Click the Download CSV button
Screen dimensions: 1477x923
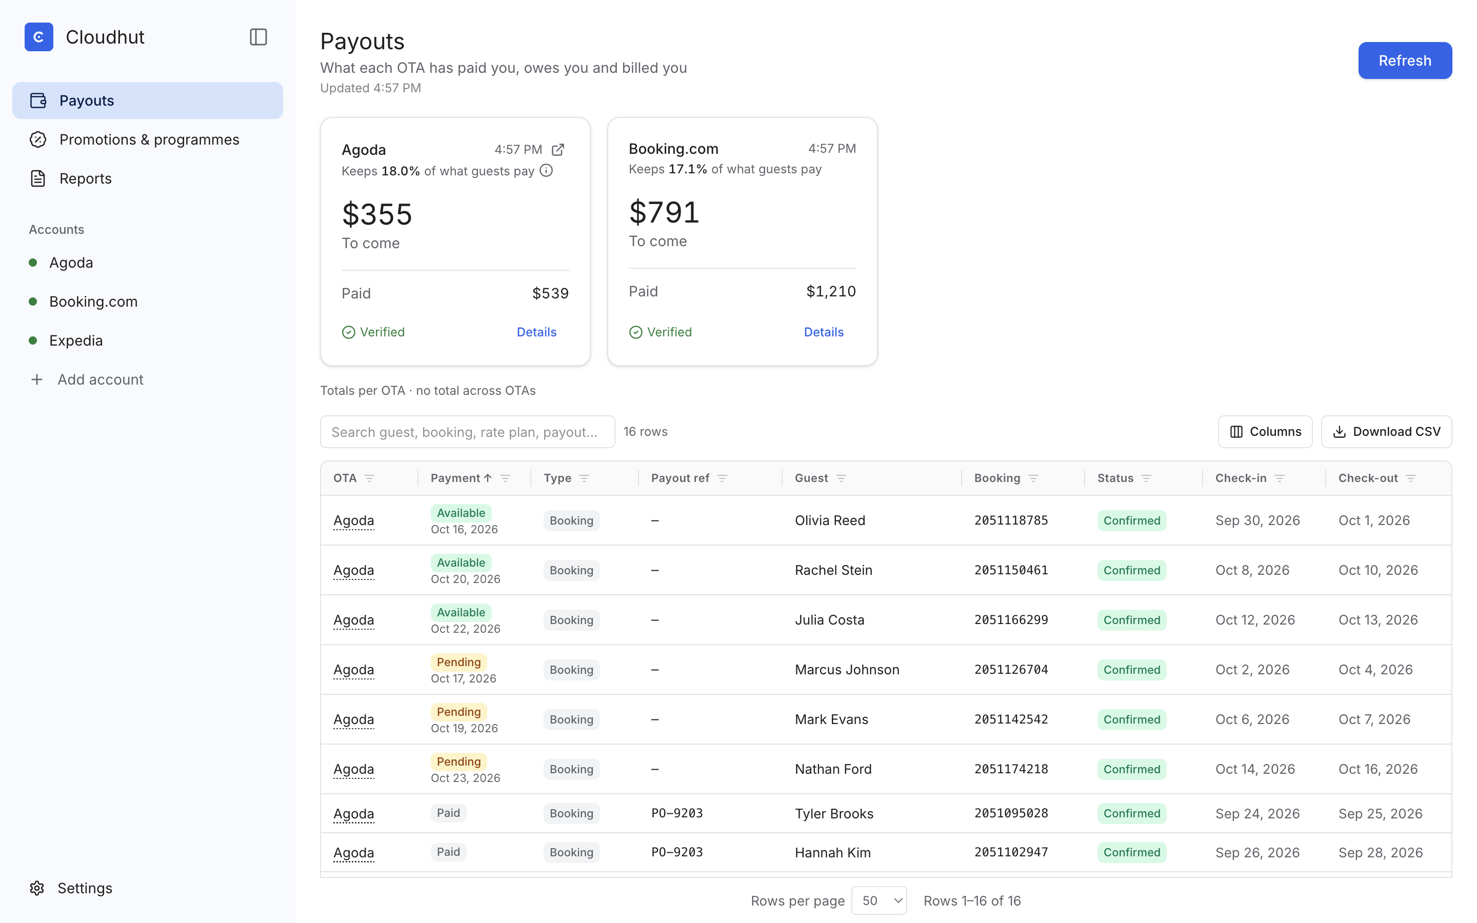1386,432
